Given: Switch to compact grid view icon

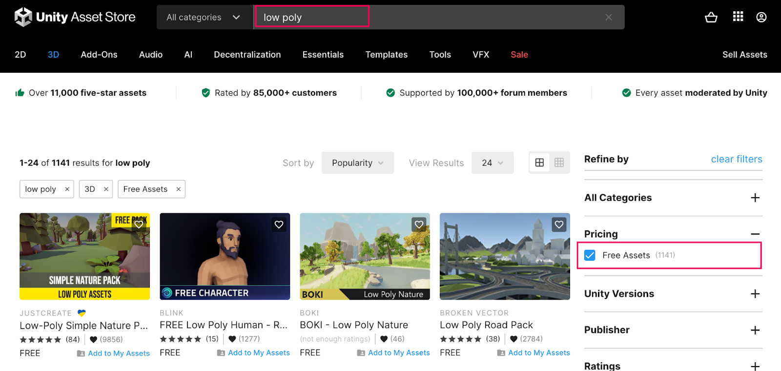Looking at the screenshot, I should (559, 163).
